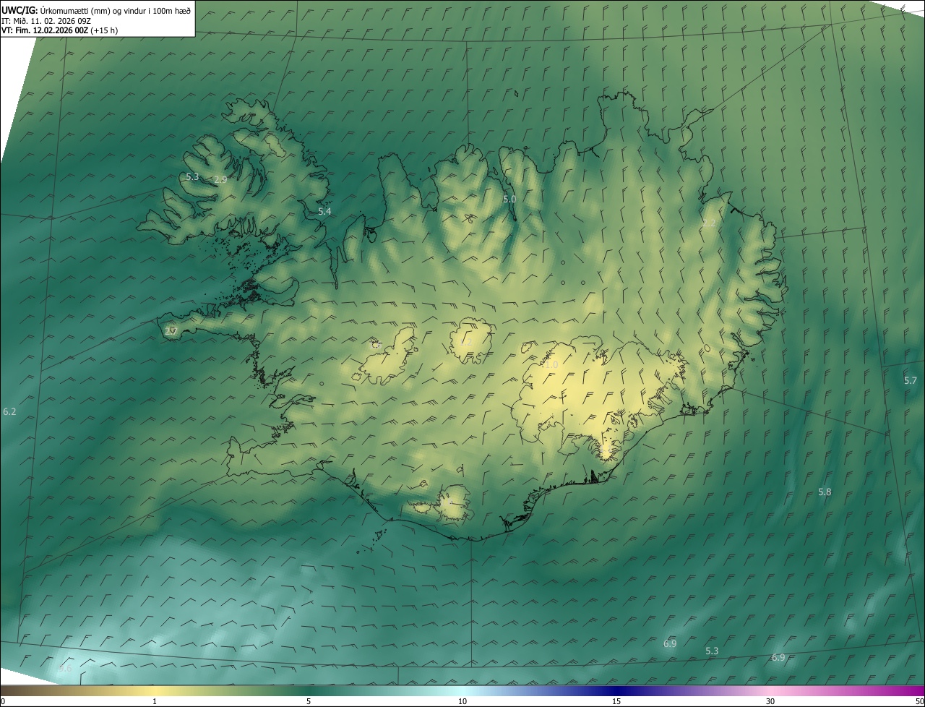Image resolution: width=925 pixels, height=707 pixels.
Task: Click the 10 mm tick on color legend
Action: pyautogui.click(x=462, y=700)
